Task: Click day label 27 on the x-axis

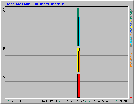Action: (110, 101)
